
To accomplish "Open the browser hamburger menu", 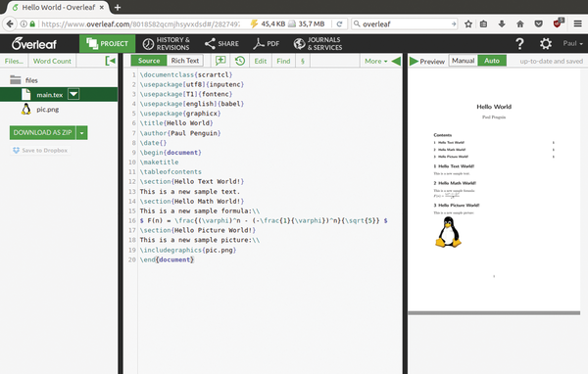I will [x=578, y=23].
